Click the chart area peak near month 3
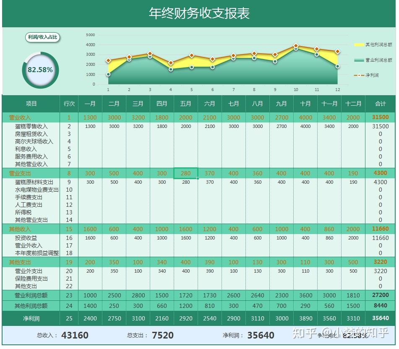399x349 pixels. (149, 53)
